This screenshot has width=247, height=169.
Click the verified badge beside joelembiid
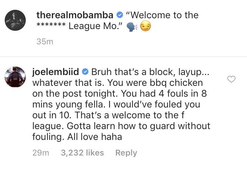(x=85, y=72)
